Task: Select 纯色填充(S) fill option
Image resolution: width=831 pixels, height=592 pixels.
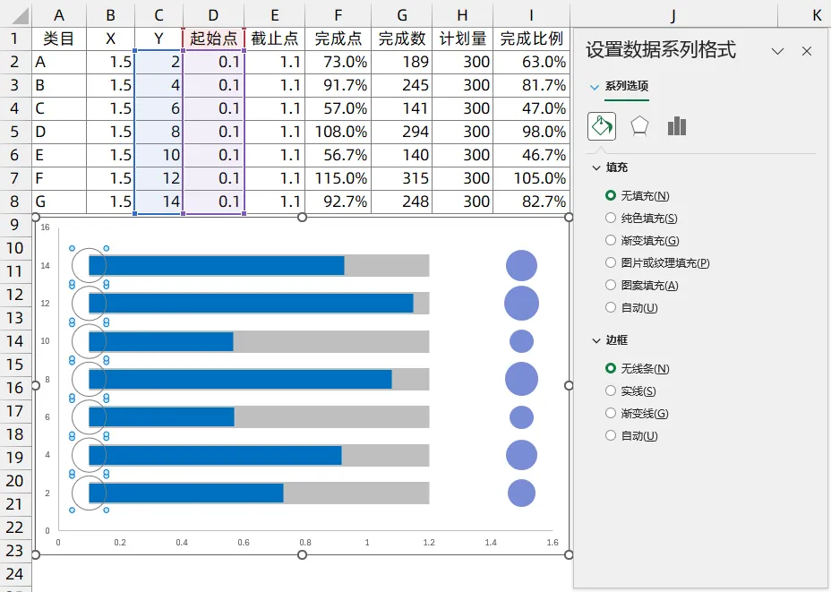Action: coord(641,218)
